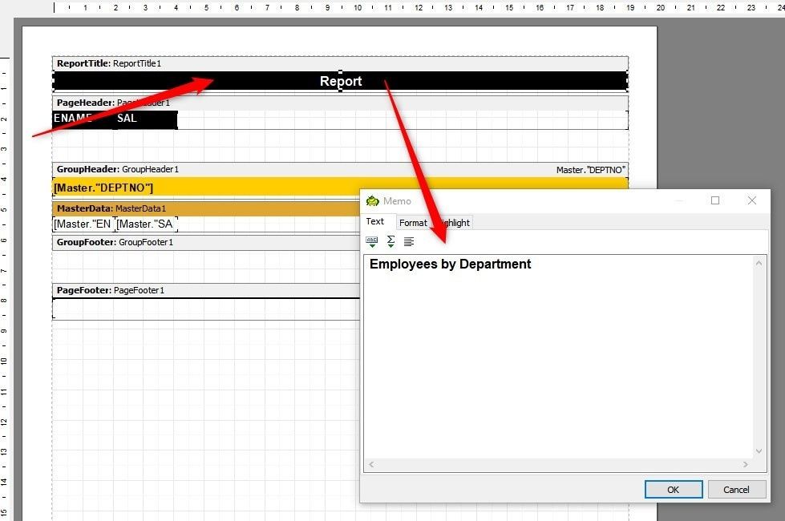This screenshot has height=521, width=785.
Task: Open the dropdown arrow under the Σ icon
Action: (x=390, y=246)
